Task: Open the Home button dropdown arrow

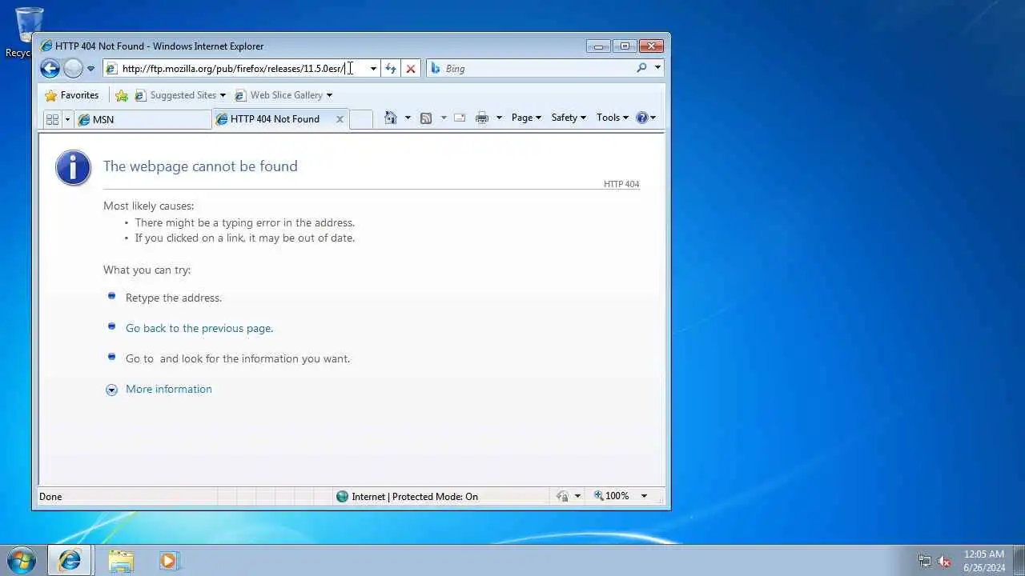Action: coord(408,118)
